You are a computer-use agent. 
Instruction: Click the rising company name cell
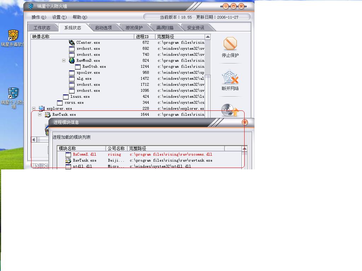click(115, 155)
